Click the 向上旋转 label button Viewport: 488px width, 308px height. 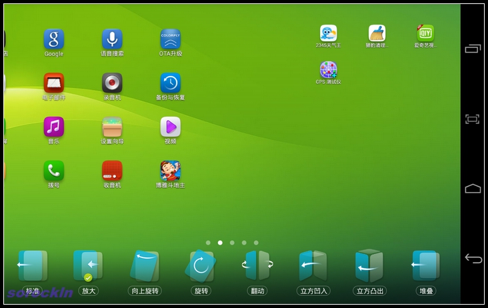point(145,291)
